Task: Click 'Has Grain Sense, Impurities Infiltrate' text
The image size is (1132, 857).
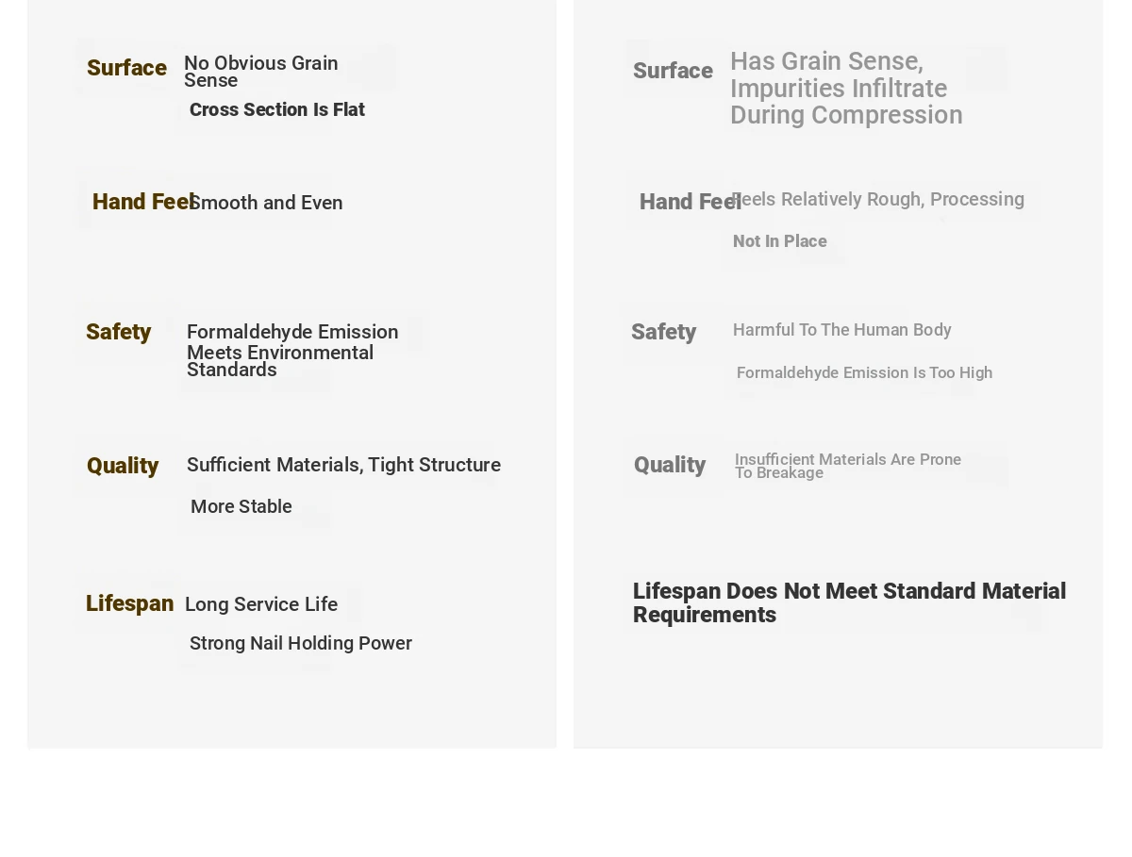Action: 839,74
